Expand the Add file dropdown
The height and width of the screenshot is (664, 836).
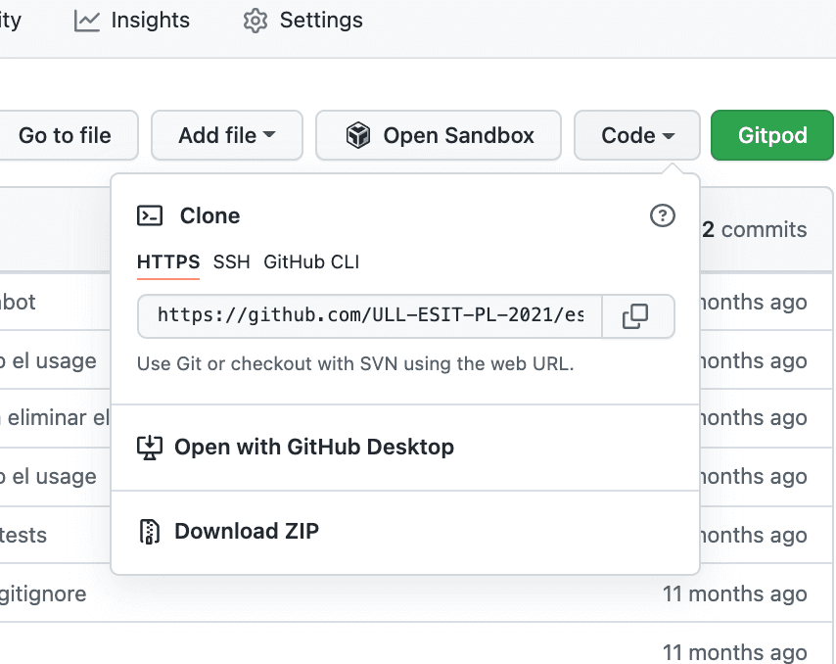226,135
